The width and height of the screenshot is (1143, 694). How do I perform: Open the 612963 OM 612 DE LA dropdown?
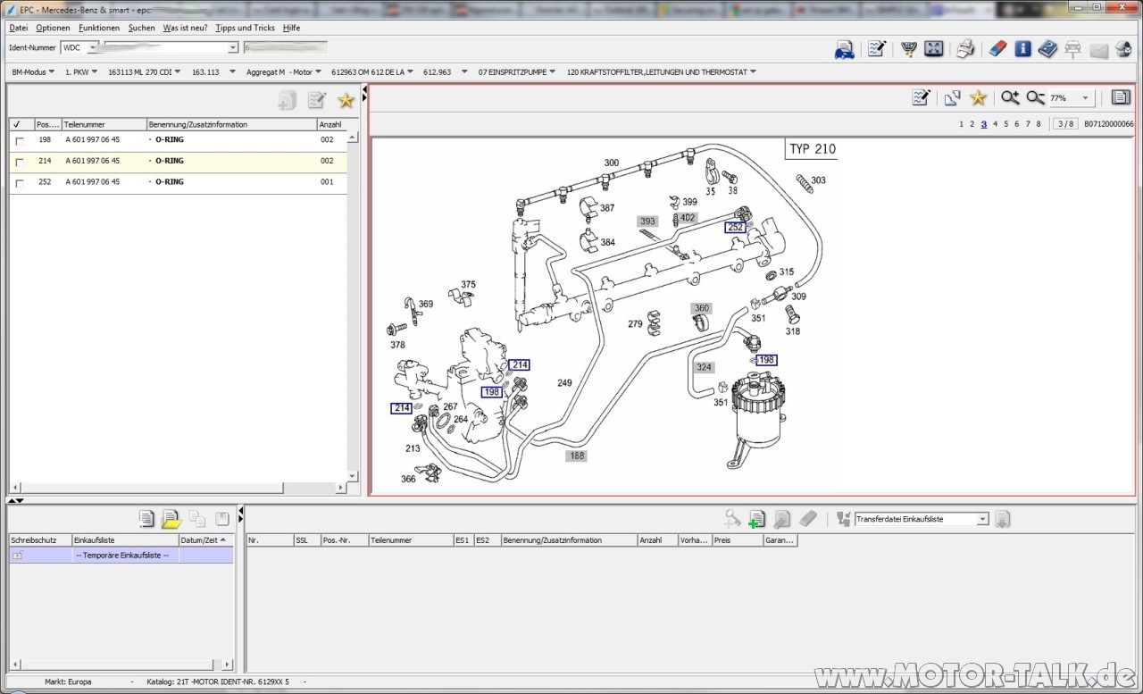tap(372, 71)
